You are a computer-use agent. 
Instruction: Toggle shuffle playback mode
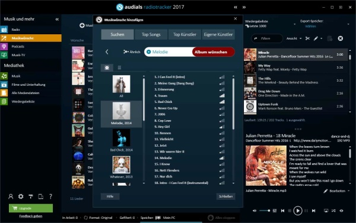pyautogui.click(x=333, y=211)
